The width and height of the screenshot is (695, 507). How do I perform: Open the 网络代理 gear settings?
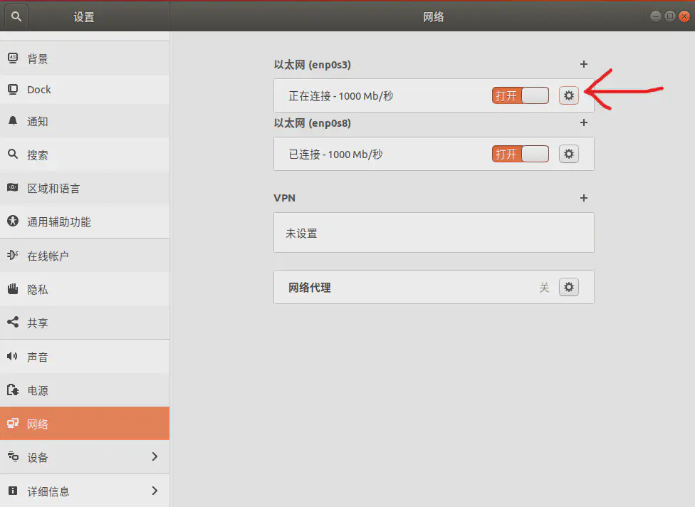pos(568,287)
